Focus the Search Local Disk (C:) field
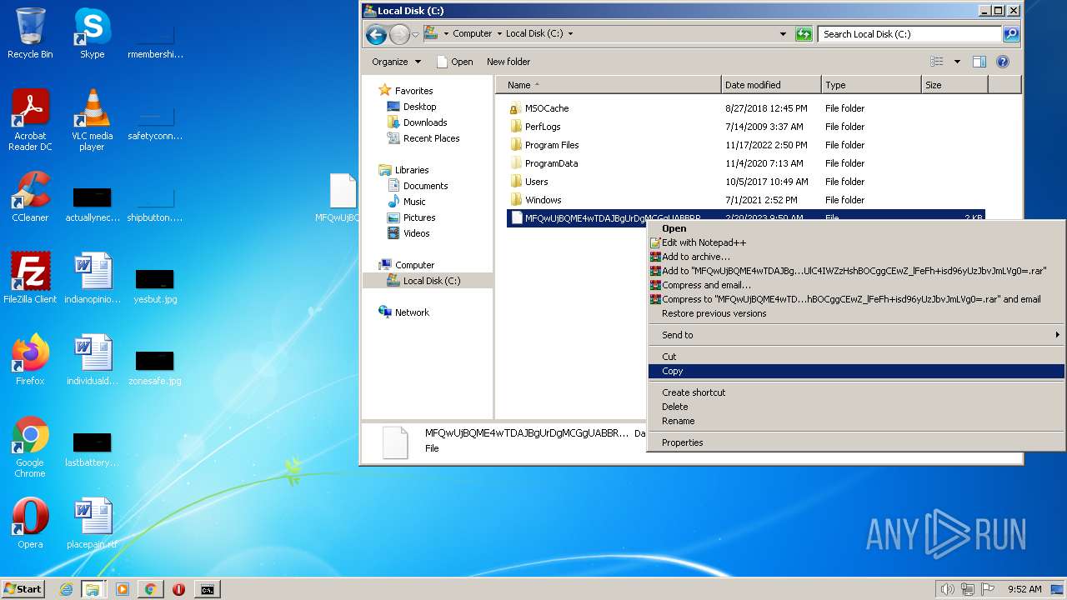Viewport: 1067px width, 600px height. pos(909,34)
